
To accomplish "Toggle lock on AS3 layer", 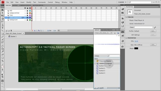I will point(27,11).
